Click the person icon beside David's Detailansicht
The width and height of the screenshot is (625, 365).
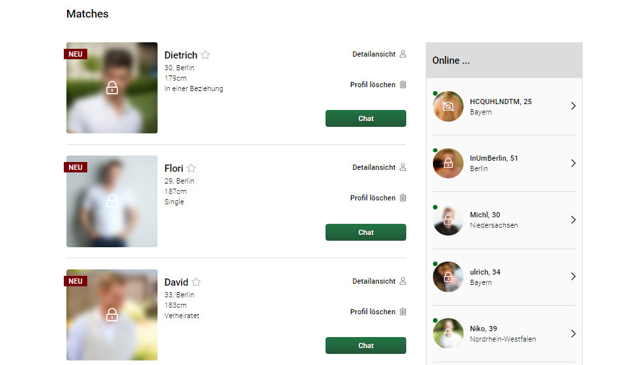tap(402, 281)
